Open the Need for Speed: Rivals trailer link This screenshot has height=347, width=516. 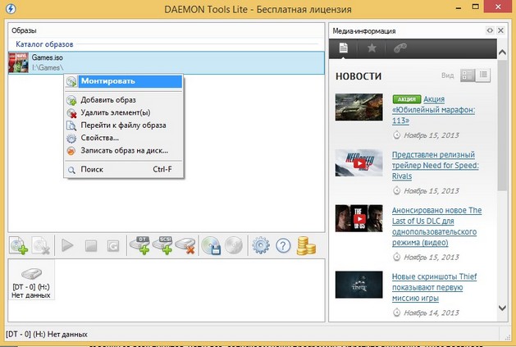pyautogui.click(x=436, y=165)
